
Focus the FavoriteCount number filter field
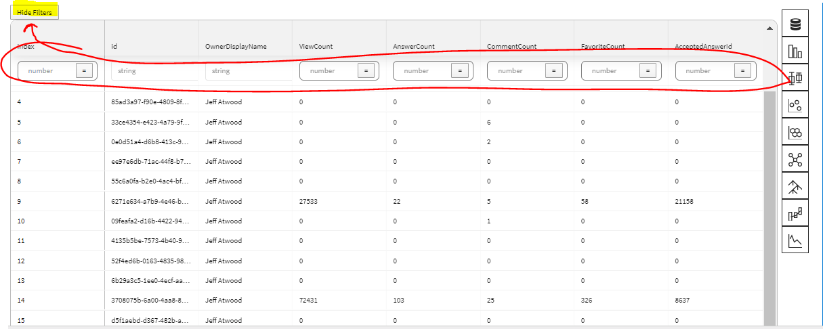[x=610, y=70]
